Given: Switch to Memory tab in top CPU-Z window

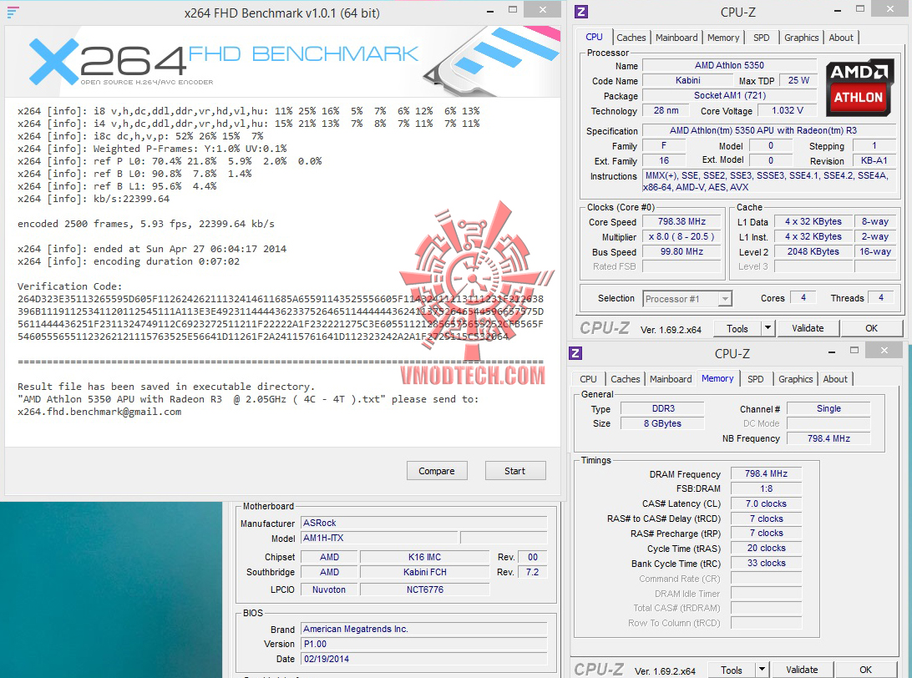Looking at the screenshot, I should 723,38.
